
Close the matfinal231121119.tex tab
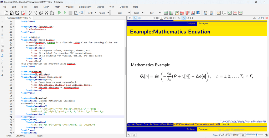click(x=30, y=18)
